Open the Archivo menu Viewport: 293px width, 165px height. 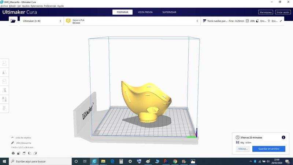4,6
